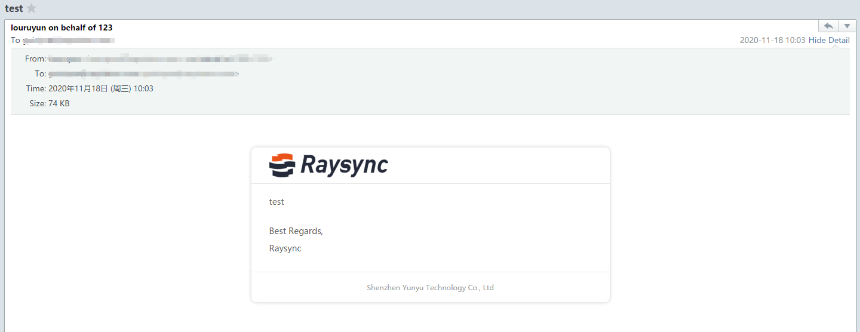Click the Hide Detail link
The image size is (860, 332).
[829, 40]
